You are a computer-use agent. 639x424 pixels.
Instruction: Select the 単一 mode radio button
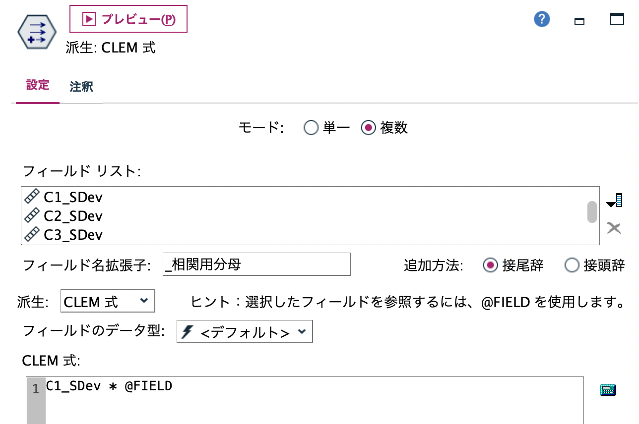311,128
